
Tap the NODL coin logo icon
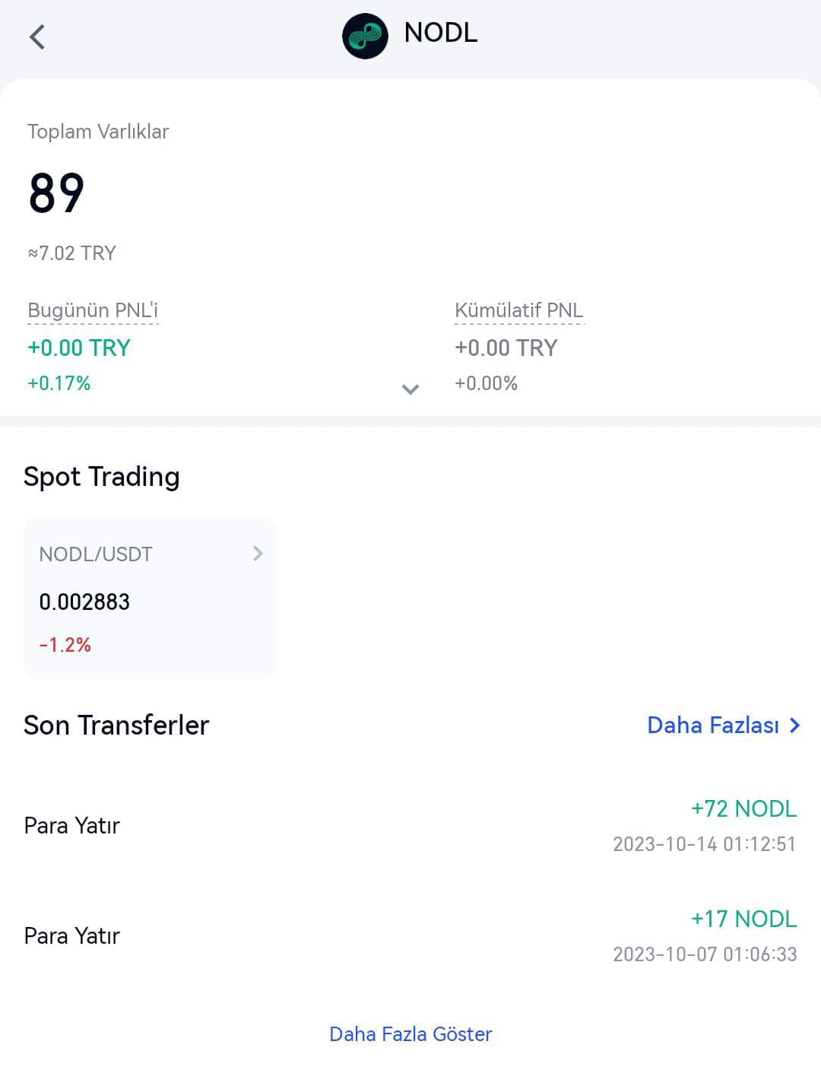(365, 36)
